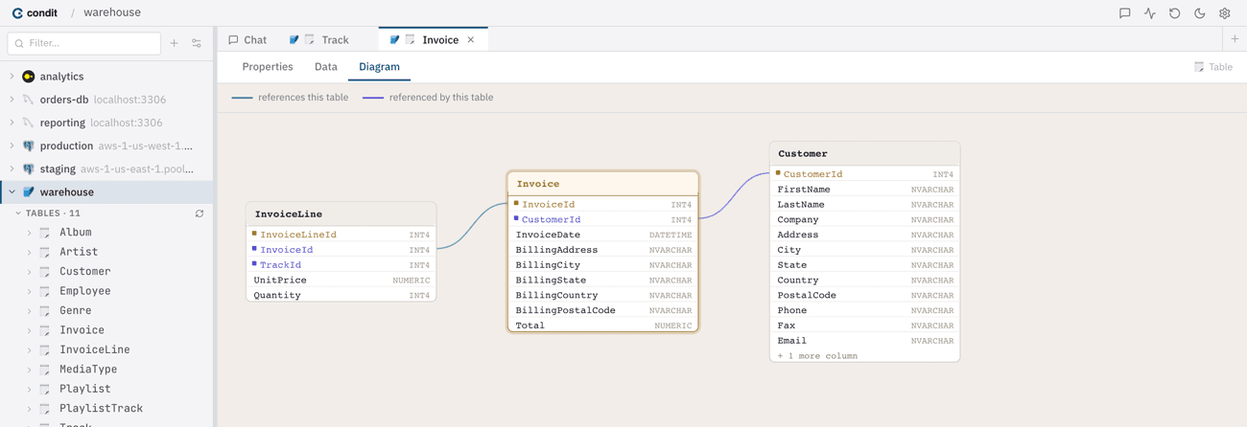
Task: Click the Artist table icon
Action: [x=45, y=252]
